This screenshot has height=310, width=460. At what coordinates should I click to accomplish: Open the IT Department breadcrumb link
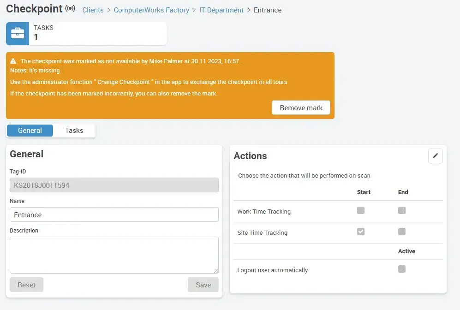coord(221,10)
